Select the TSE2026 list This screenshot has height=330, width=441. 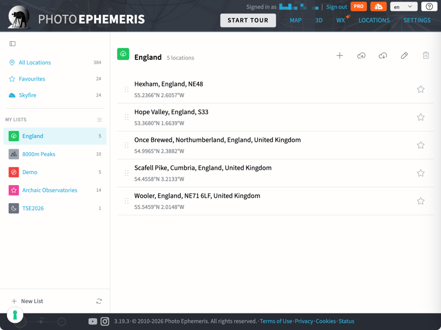click(55, 208)
